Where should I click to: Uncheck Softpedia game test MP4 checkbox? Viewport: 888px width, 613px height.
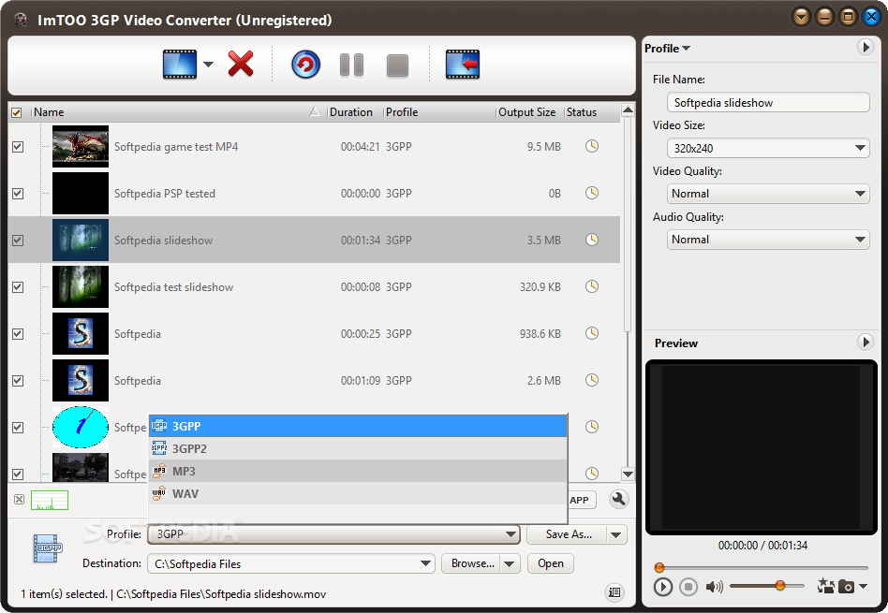18,147
